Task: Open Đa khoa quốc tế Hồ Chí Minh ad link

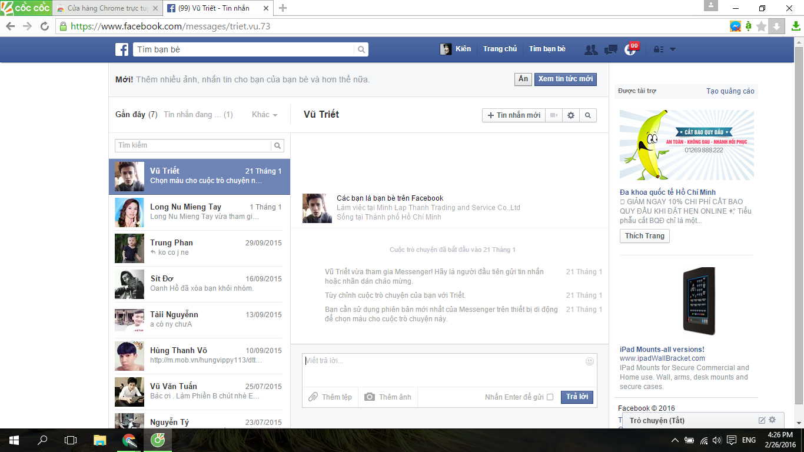Action: point(667,192)
